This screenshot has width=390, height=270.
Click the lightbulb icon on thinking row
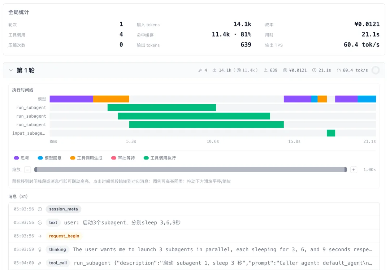point(40,249)
